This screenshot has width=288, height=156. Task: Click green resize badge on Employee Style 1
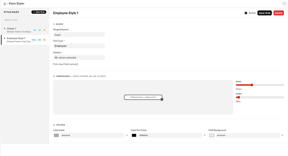(x=40, y=40)
